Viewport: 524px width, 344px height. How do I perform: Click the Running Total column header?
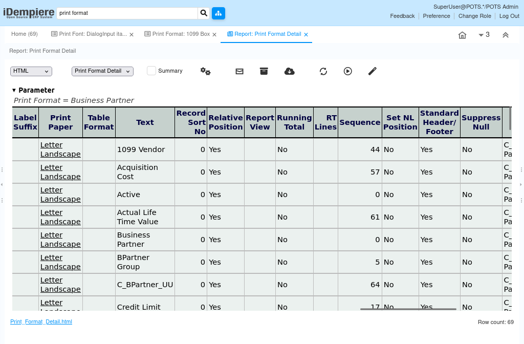pos(294,122)
